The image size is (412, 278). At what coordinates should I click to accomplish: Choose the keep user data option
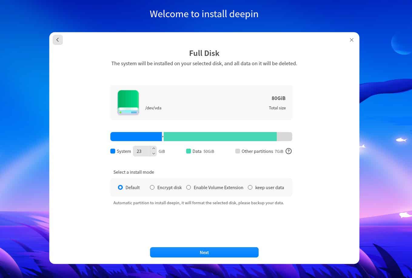(x=250, y=187)
